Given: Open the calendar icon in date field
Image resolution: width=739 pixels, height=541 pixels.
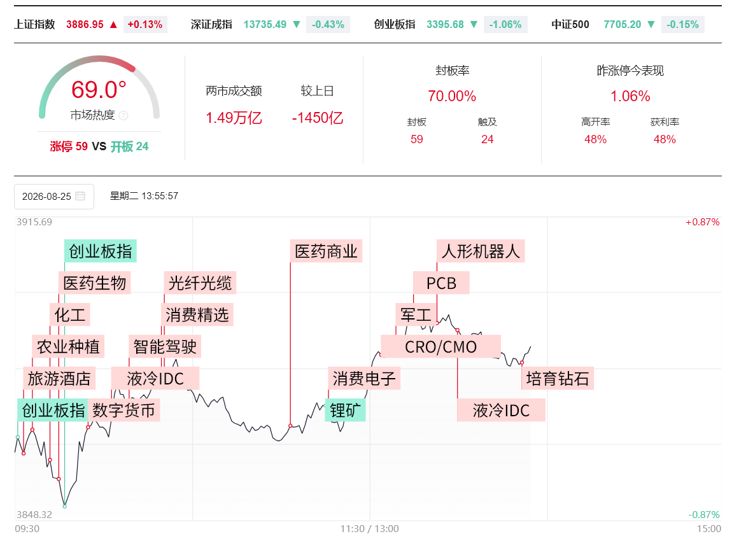Looking at the screenshot, I should click(80, 196).
